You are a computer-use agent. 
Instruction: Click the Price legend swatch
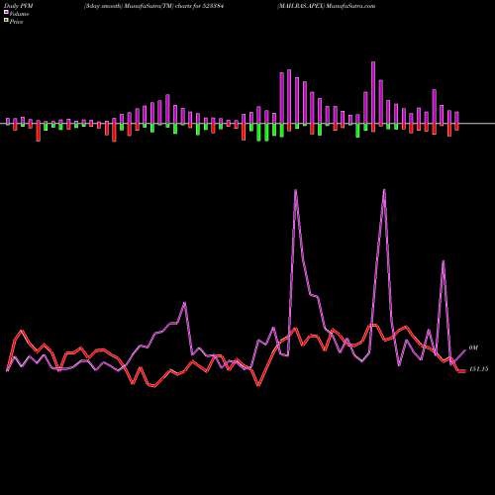[6, 21]
